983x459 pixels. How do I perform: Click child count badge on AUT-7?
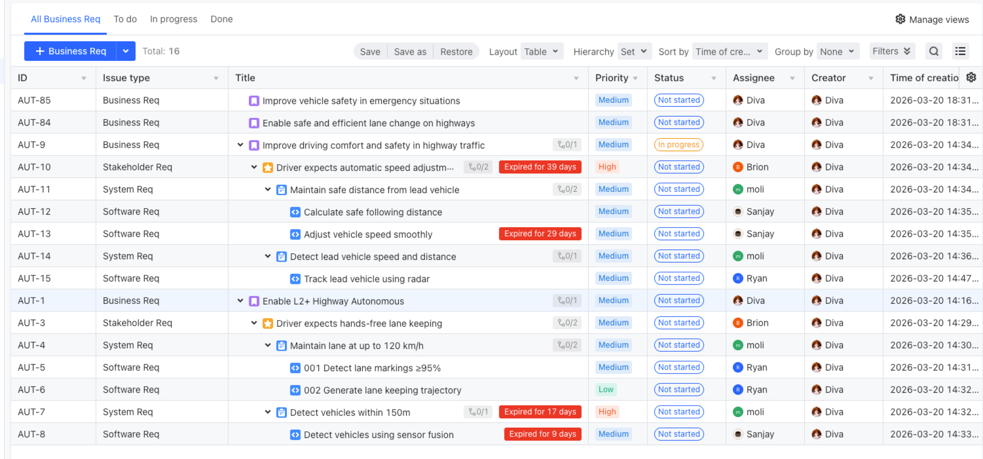click(x=478, y=412)
